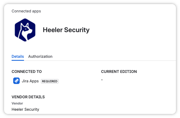Click the divider line right of Authorization
180x118 pixels.
(x=113, y=60)
